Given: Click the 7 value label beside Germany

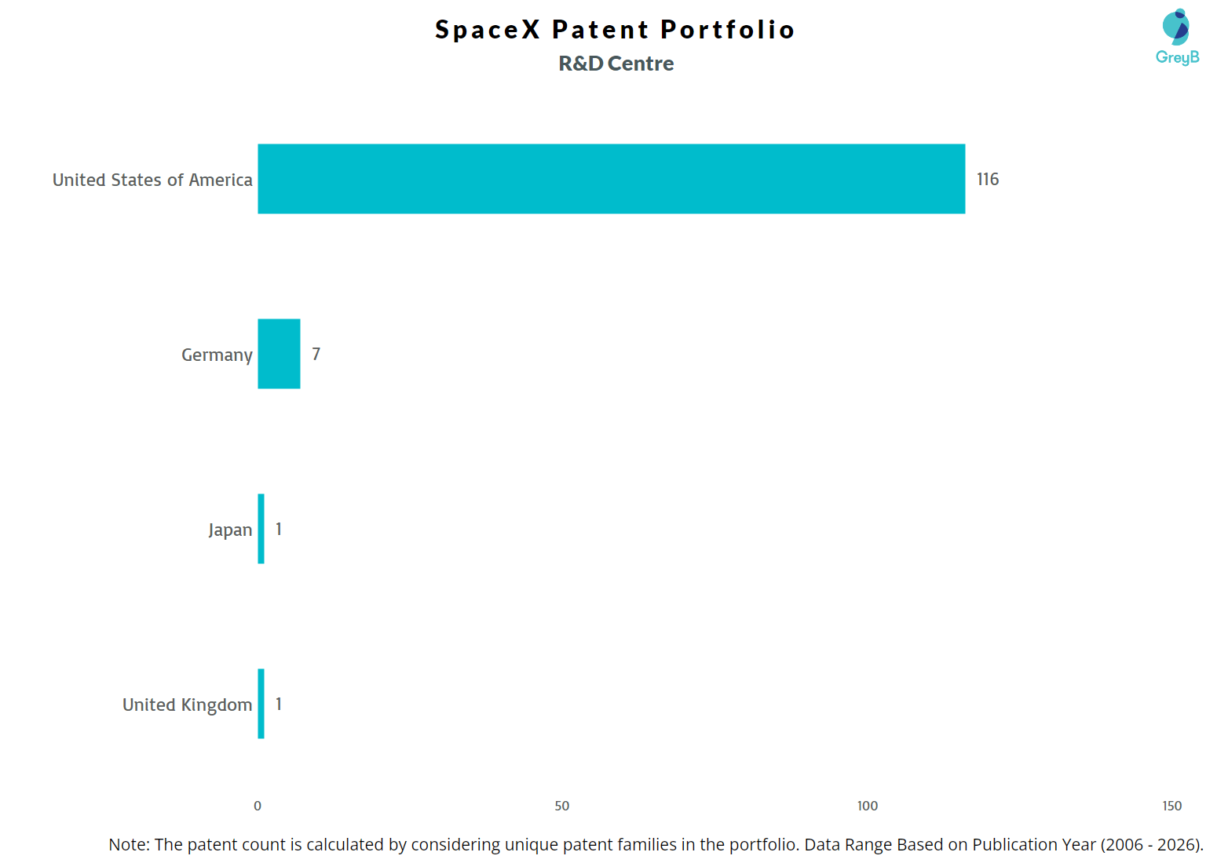Looking at the screenshot, I should coord(316,354).
